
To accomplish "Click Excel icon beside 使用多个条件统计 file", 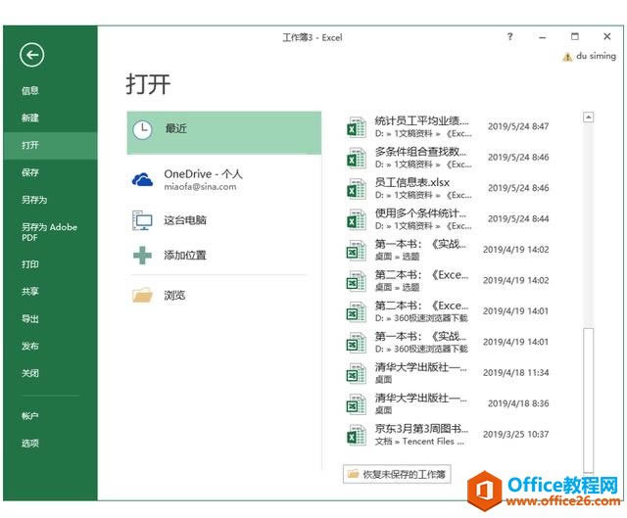I will coord(356,219).
